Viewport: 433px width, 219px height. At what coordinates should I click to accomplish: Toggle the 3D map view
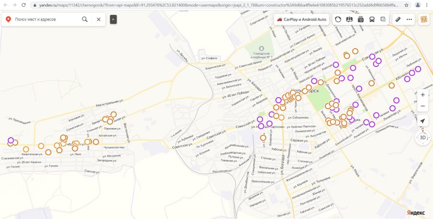point(422,137)
